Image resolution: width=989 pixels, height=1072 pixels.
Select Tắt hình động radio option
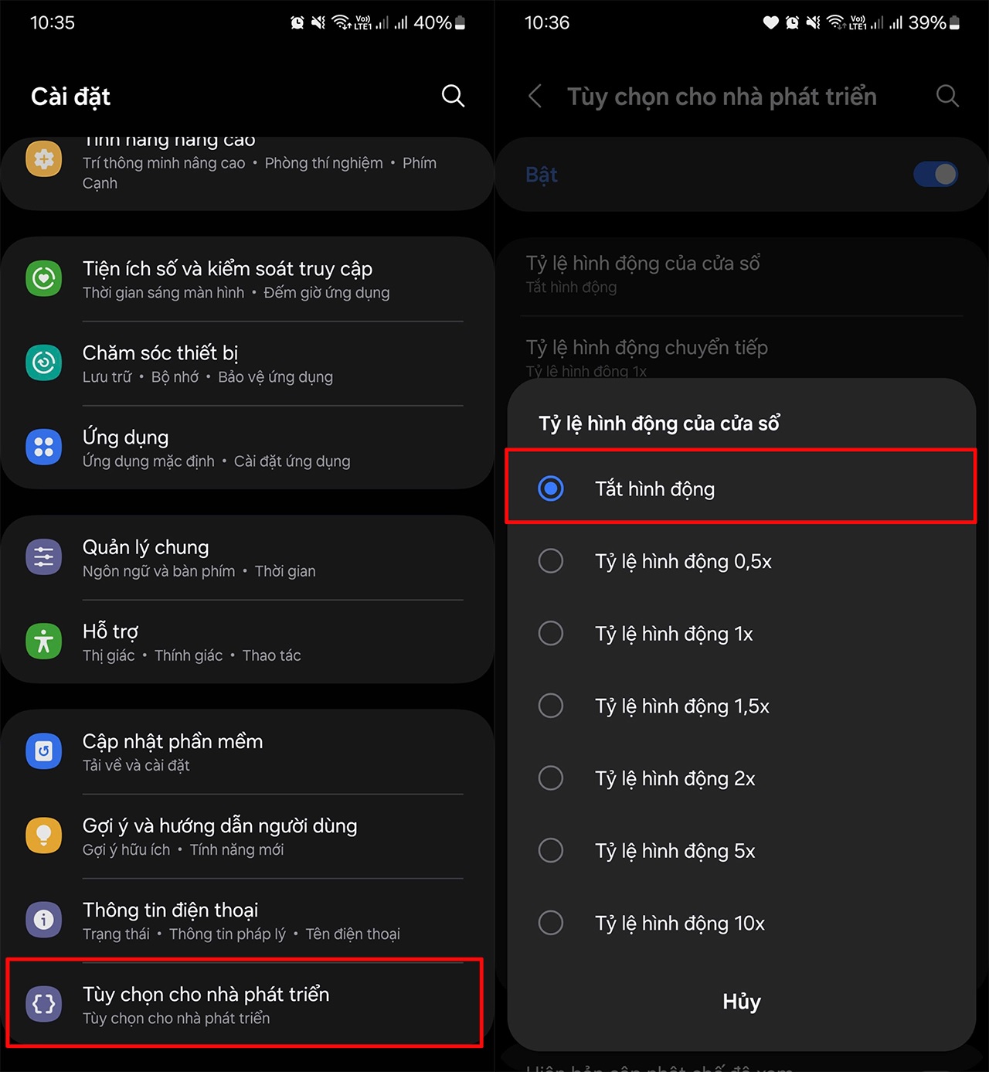[x=741, y=488]
